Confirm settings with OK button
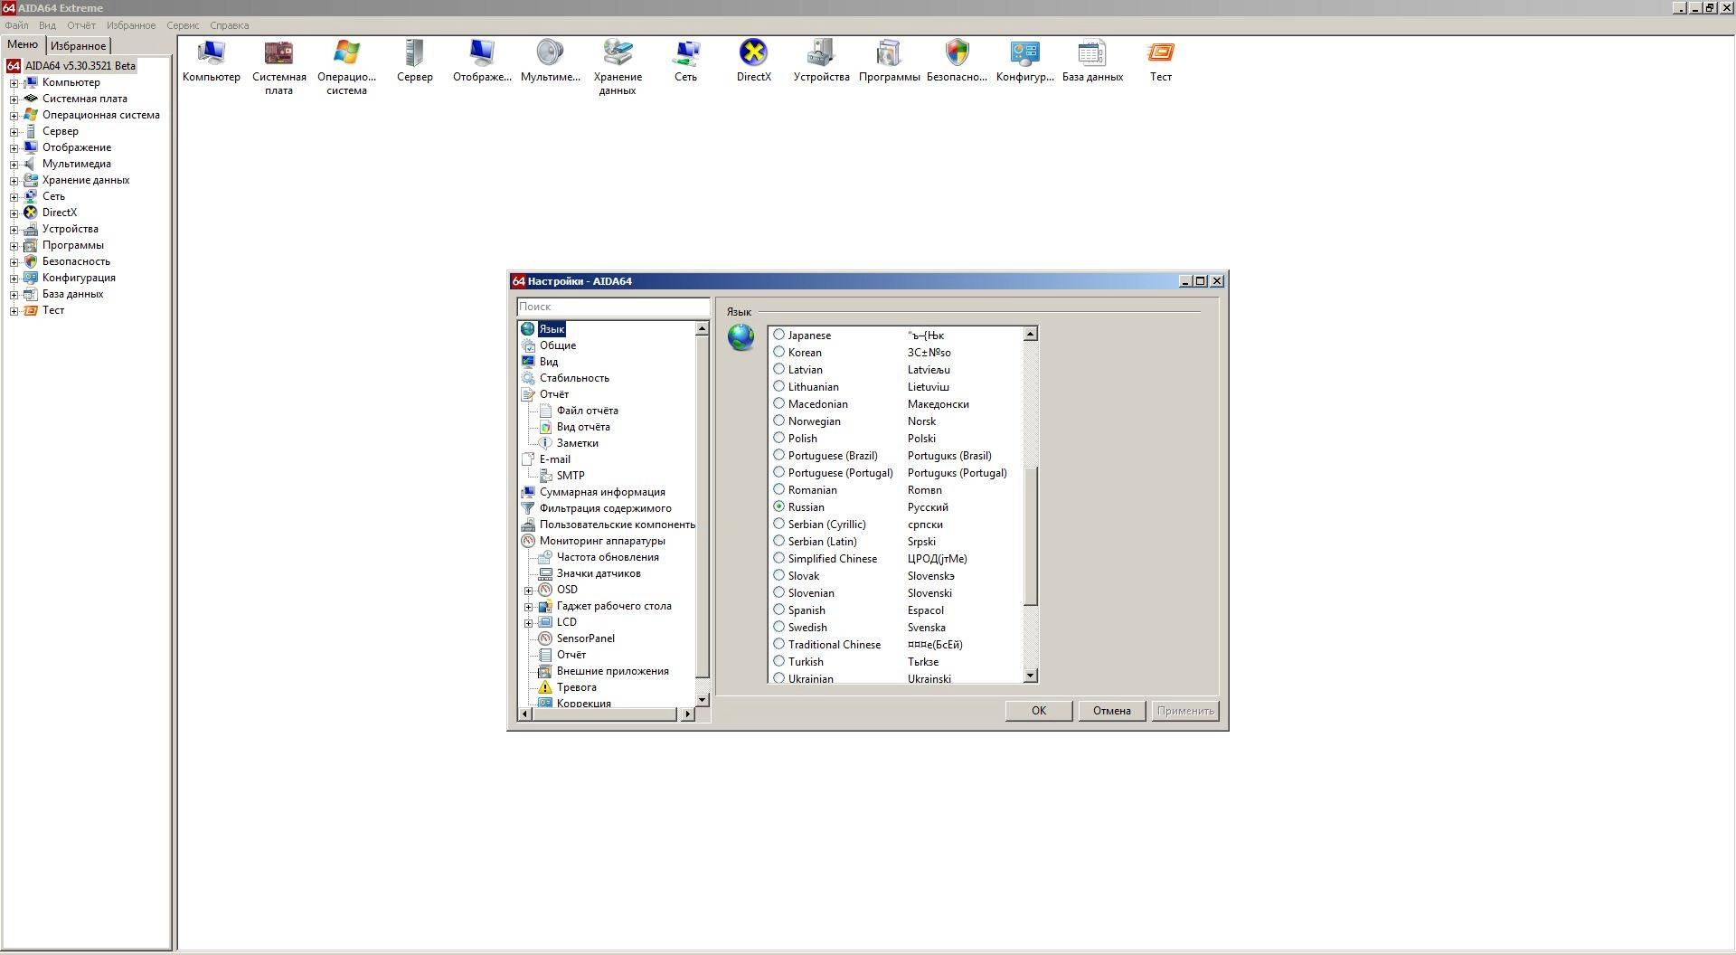Screen dimensions: 1736x955 click(1038, 711)
